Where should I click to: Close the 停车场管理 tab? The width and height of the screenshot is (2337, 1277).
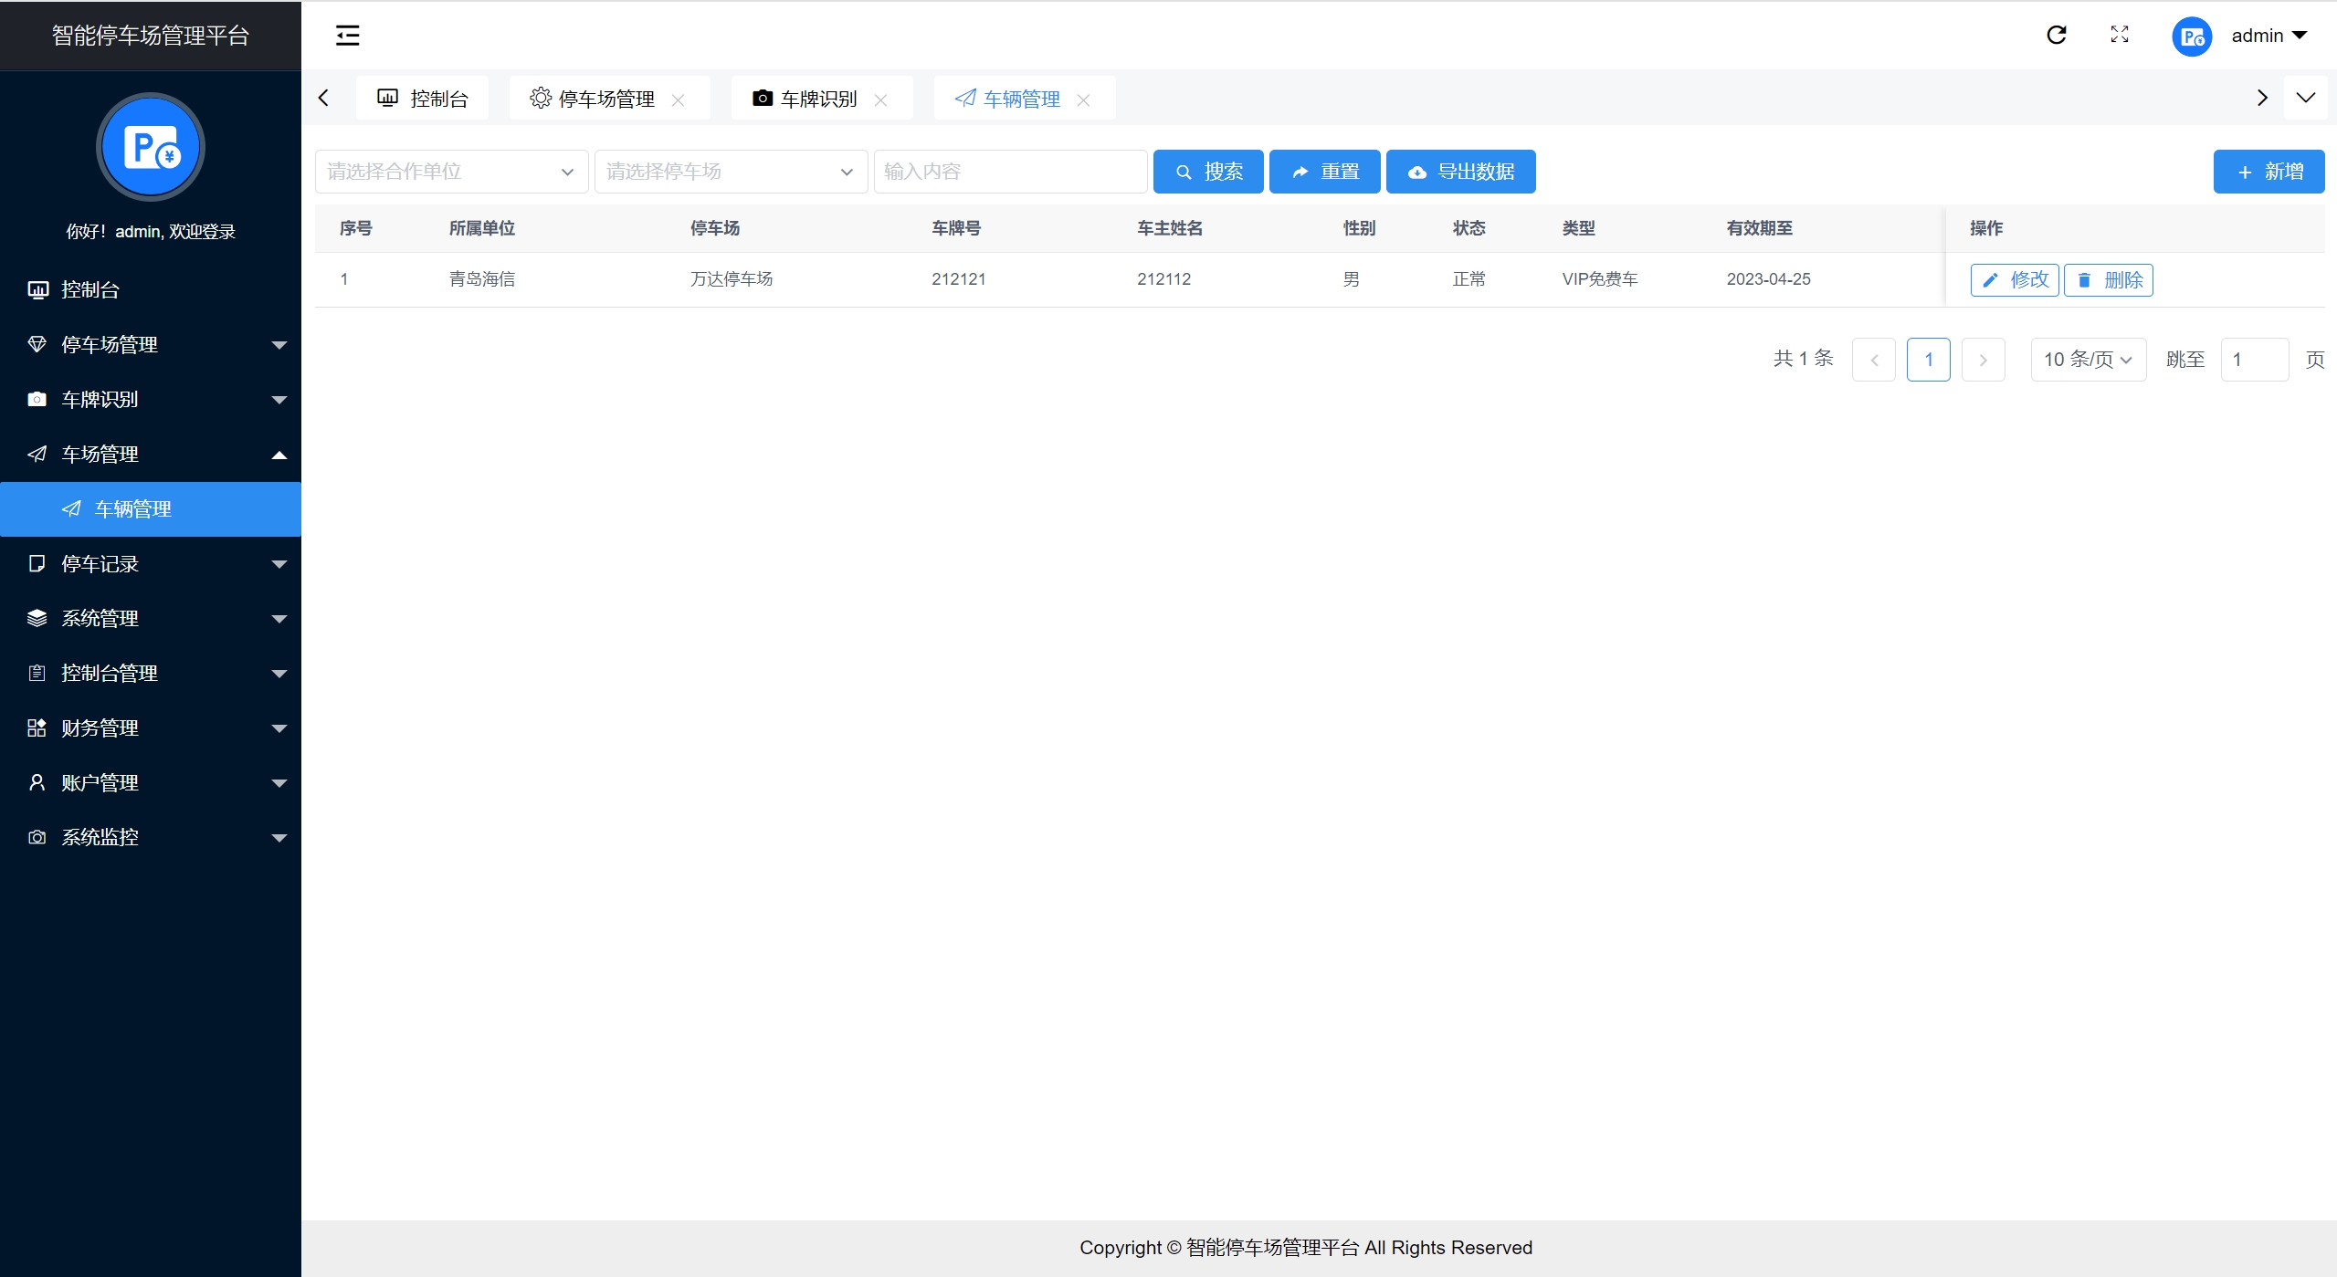678,99
